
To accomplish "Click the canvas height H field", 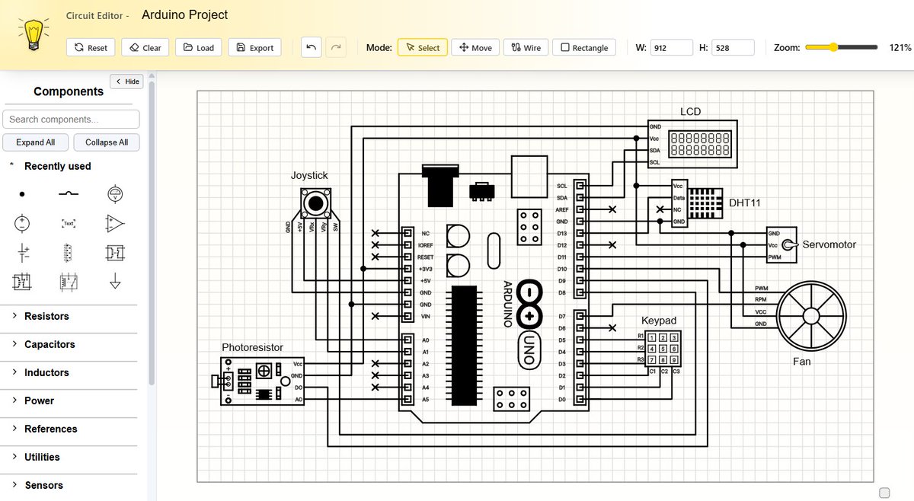I will coord(733,47).
